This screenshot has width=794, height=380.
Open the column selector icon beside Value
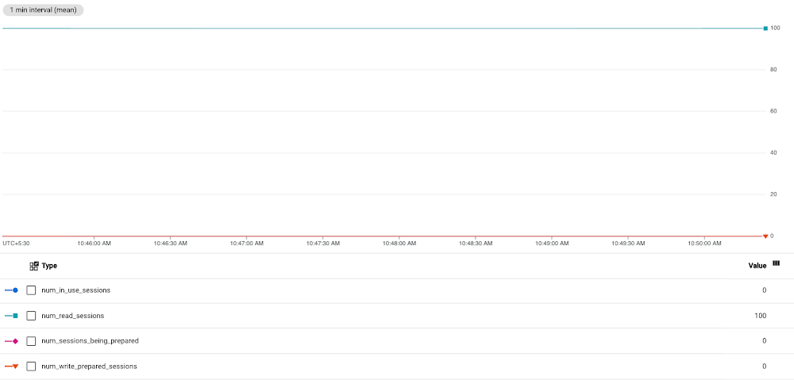[x=777, y=263]
